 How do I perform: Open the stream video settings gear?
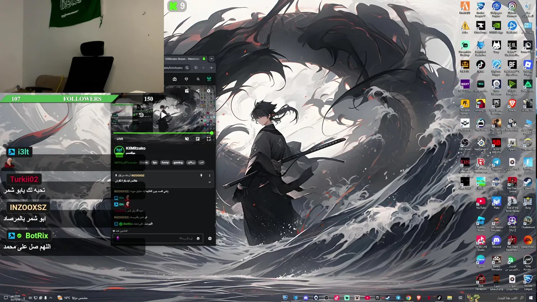point(209,91)
